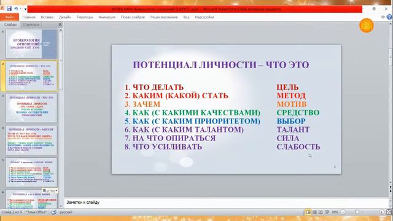Click the zoom slider handle

pos(357,212)
